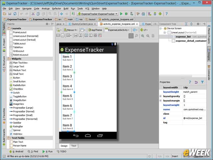Click the Expand All icon in Component Tree
The image size is (213, 160).
click(186, 24)
